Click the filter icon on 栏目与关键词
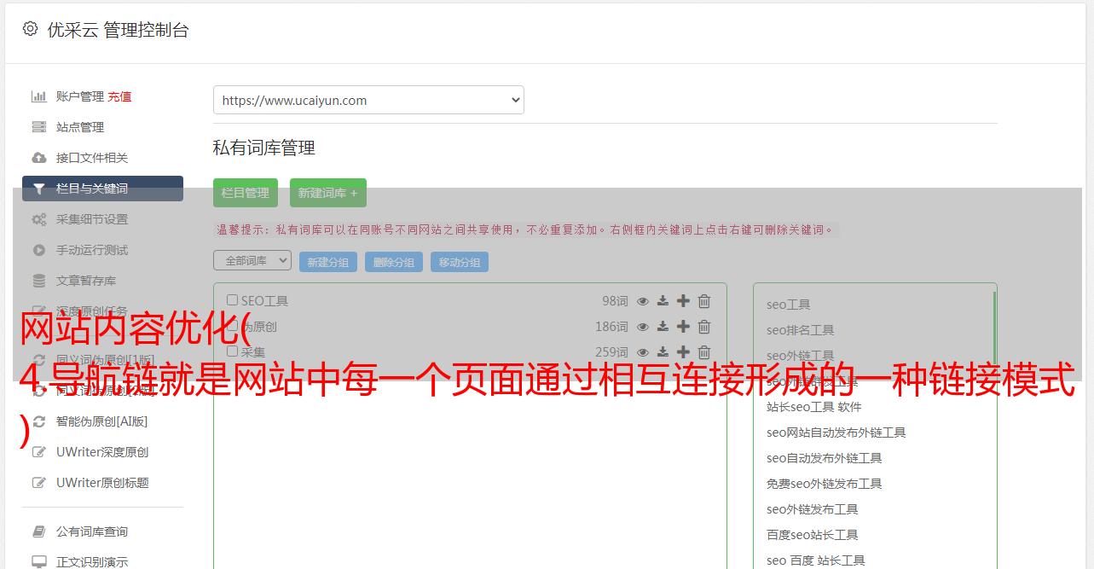Image resolution: width=1094 pixels, height=569 pixels. click(x=38, y=189)
